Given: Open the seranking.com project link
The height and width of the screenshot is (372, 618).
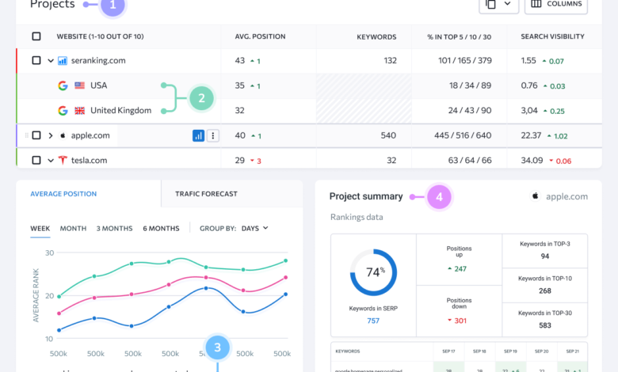Looking at the screenshot, I should click(98, 61).
